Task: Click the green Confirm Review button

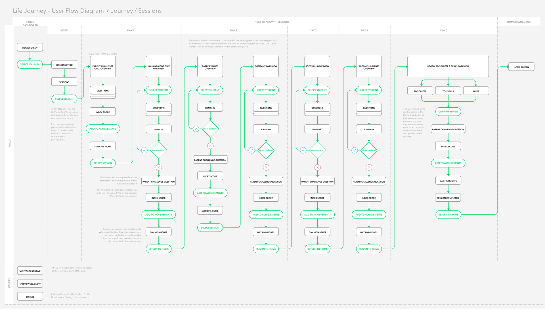Action: [x=448, y=112]
